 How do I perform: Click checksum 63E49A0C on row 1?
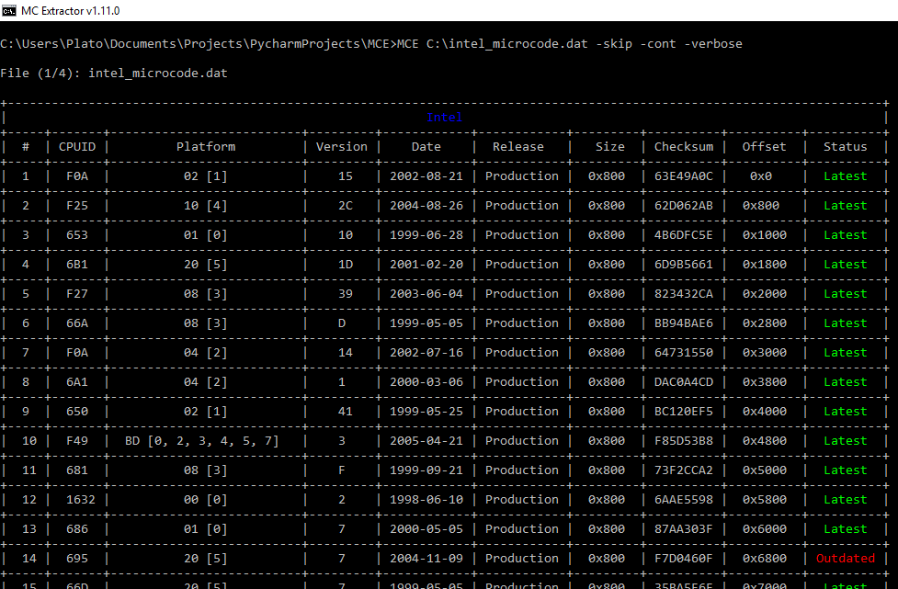click(683, 176)
